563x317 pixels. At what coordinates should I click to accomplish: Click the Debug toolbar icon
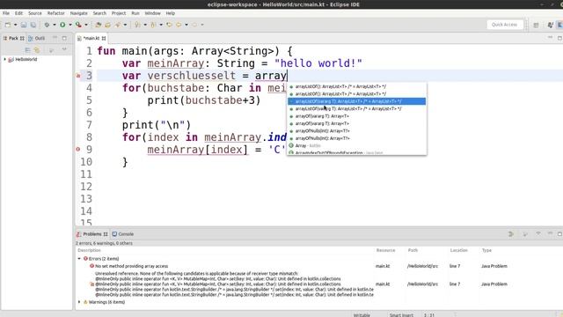click(47, 25)
